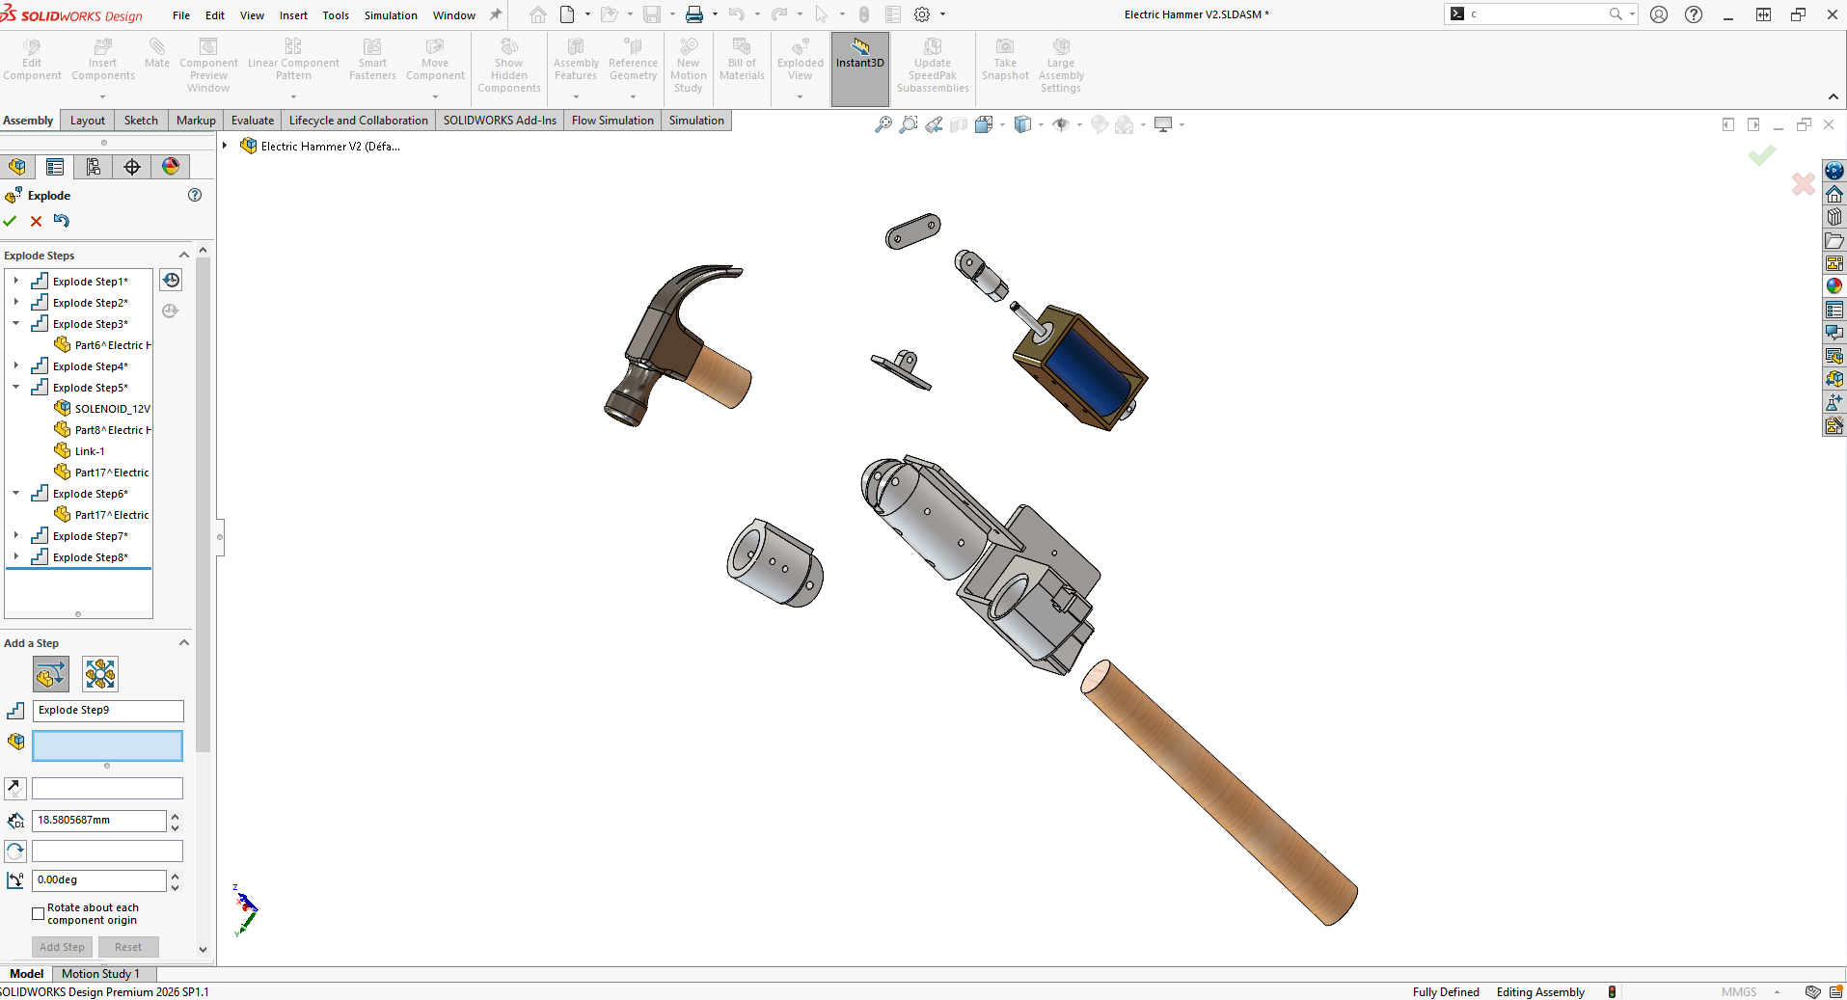Image resolution: width=1847 pixels, height=1000 pixels.
Task: Increase explode distance with up spinner
Action: [x=175, y=816]
